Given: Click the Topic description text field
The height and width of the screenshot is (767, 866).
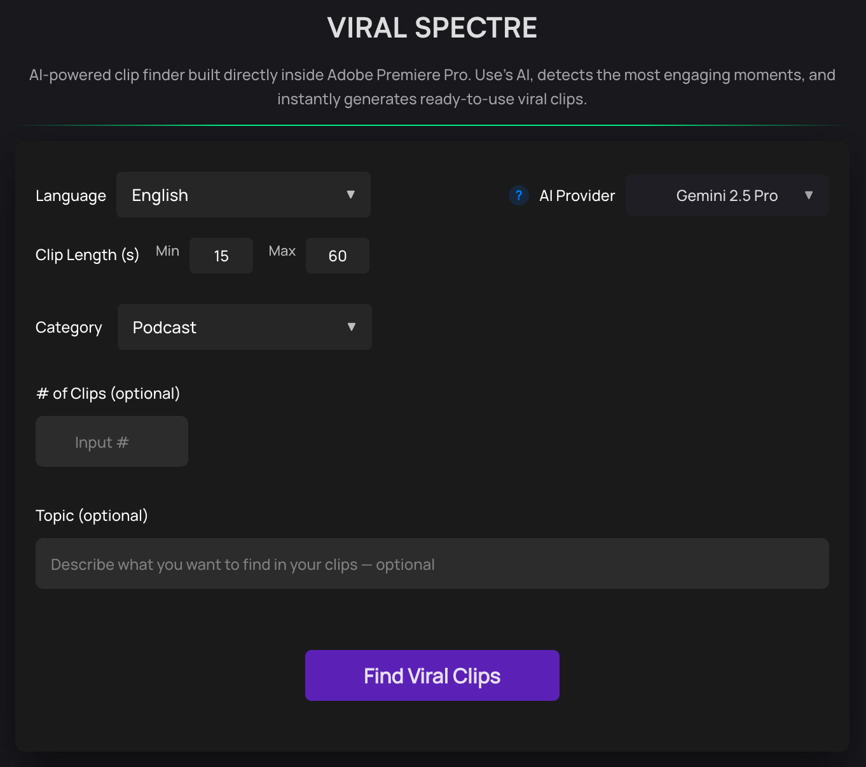Looking at the screenshot, I should click(x=432, y=563).
